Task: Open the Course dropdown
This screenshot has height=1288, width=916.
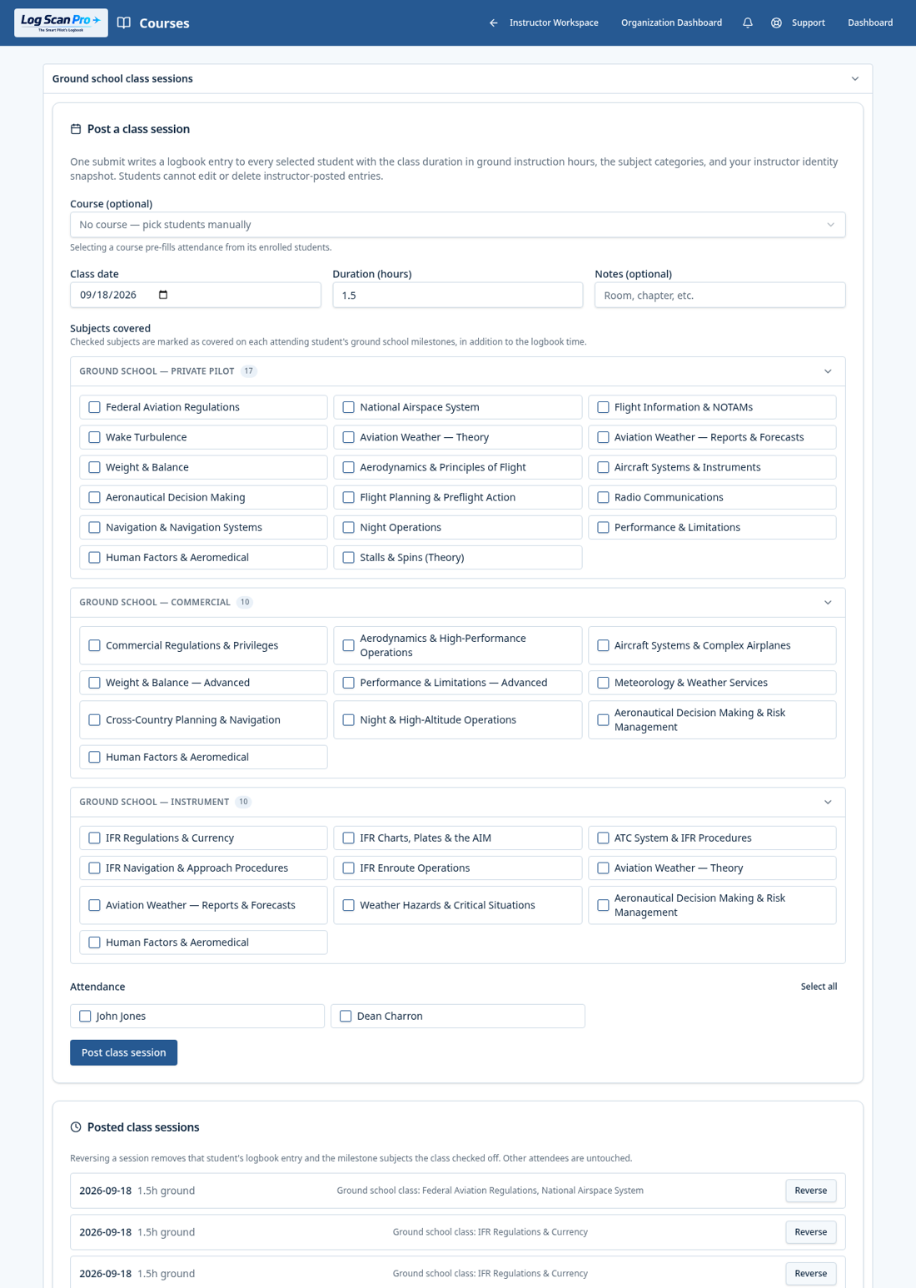Action: click(x=458, y=225)
